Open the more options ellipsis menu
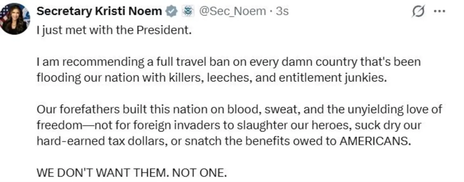This screenshot has height=182, width=464. tap(439, 11)
